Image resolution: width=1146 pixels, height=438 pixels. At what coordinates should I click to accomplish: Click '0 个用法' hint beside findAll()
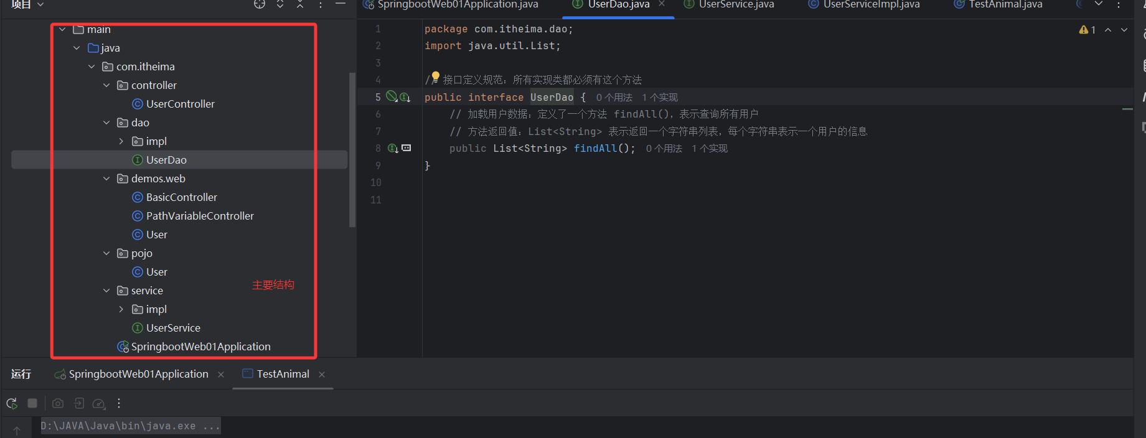664,149
